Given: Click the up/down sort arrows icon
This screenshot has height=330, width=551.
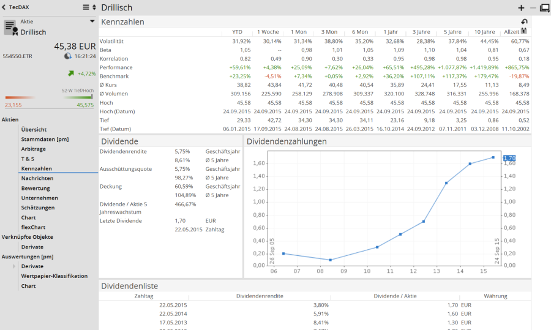Looking at the screenshot, I should (x=94, y=7).
